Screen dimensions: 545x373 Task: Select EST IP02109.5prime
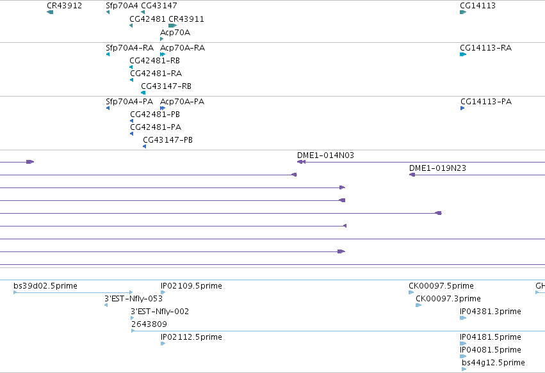coord(191,286)
